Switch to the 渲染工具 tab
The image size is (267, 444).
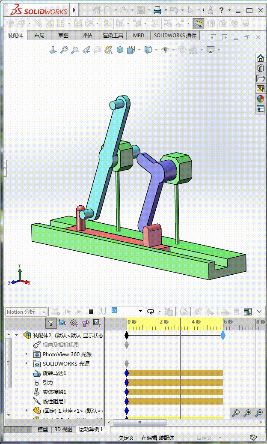coord(113,36)
